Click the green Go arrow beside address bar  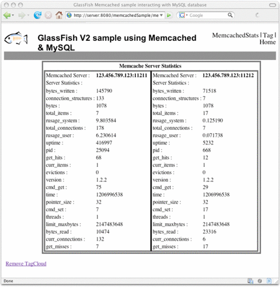(x=169, y=15)
